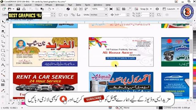Image resolution: width=196 pixels, height=110 pixels.
Task: Toggle the rulers display
Action: click(x=118, y=9)
